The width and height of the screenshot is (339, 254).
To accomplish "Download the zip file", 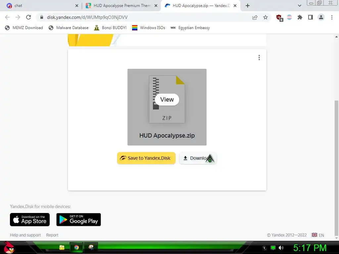I will point(198,158).
